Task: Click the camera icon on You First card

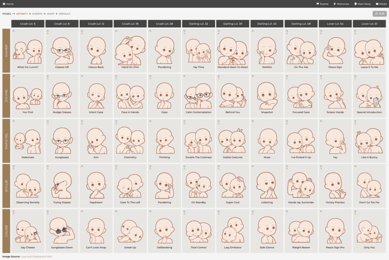Action: pyautogui.click(x=14, y=76)
